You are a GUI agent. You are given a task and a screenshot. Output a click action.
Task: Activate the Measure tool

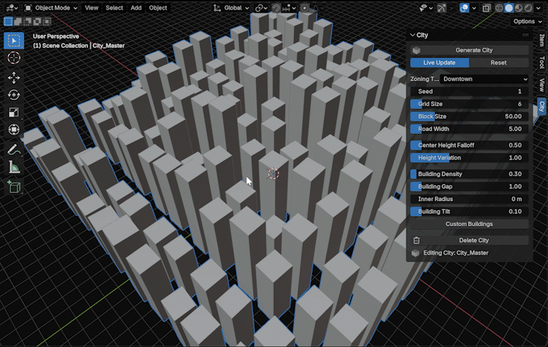(x=14, y=167)
